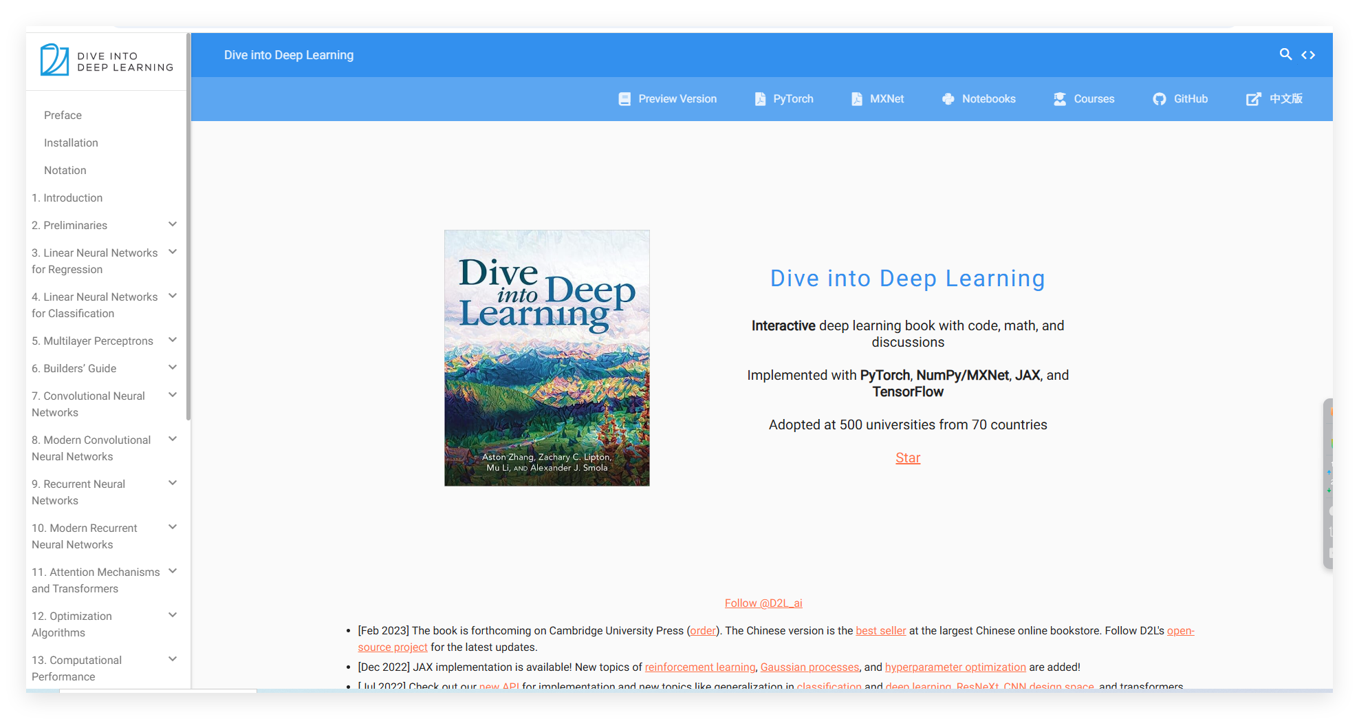The width and height of the screenshot is (1359, 719).
Task: Expand the Recurrent Neural Networks chapter
Action: point(173,483)
